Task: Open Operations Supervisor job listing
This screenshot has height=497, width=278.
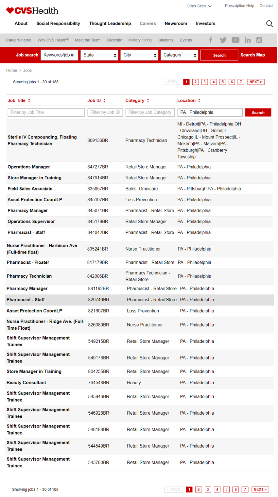Action: coord(31,222)
